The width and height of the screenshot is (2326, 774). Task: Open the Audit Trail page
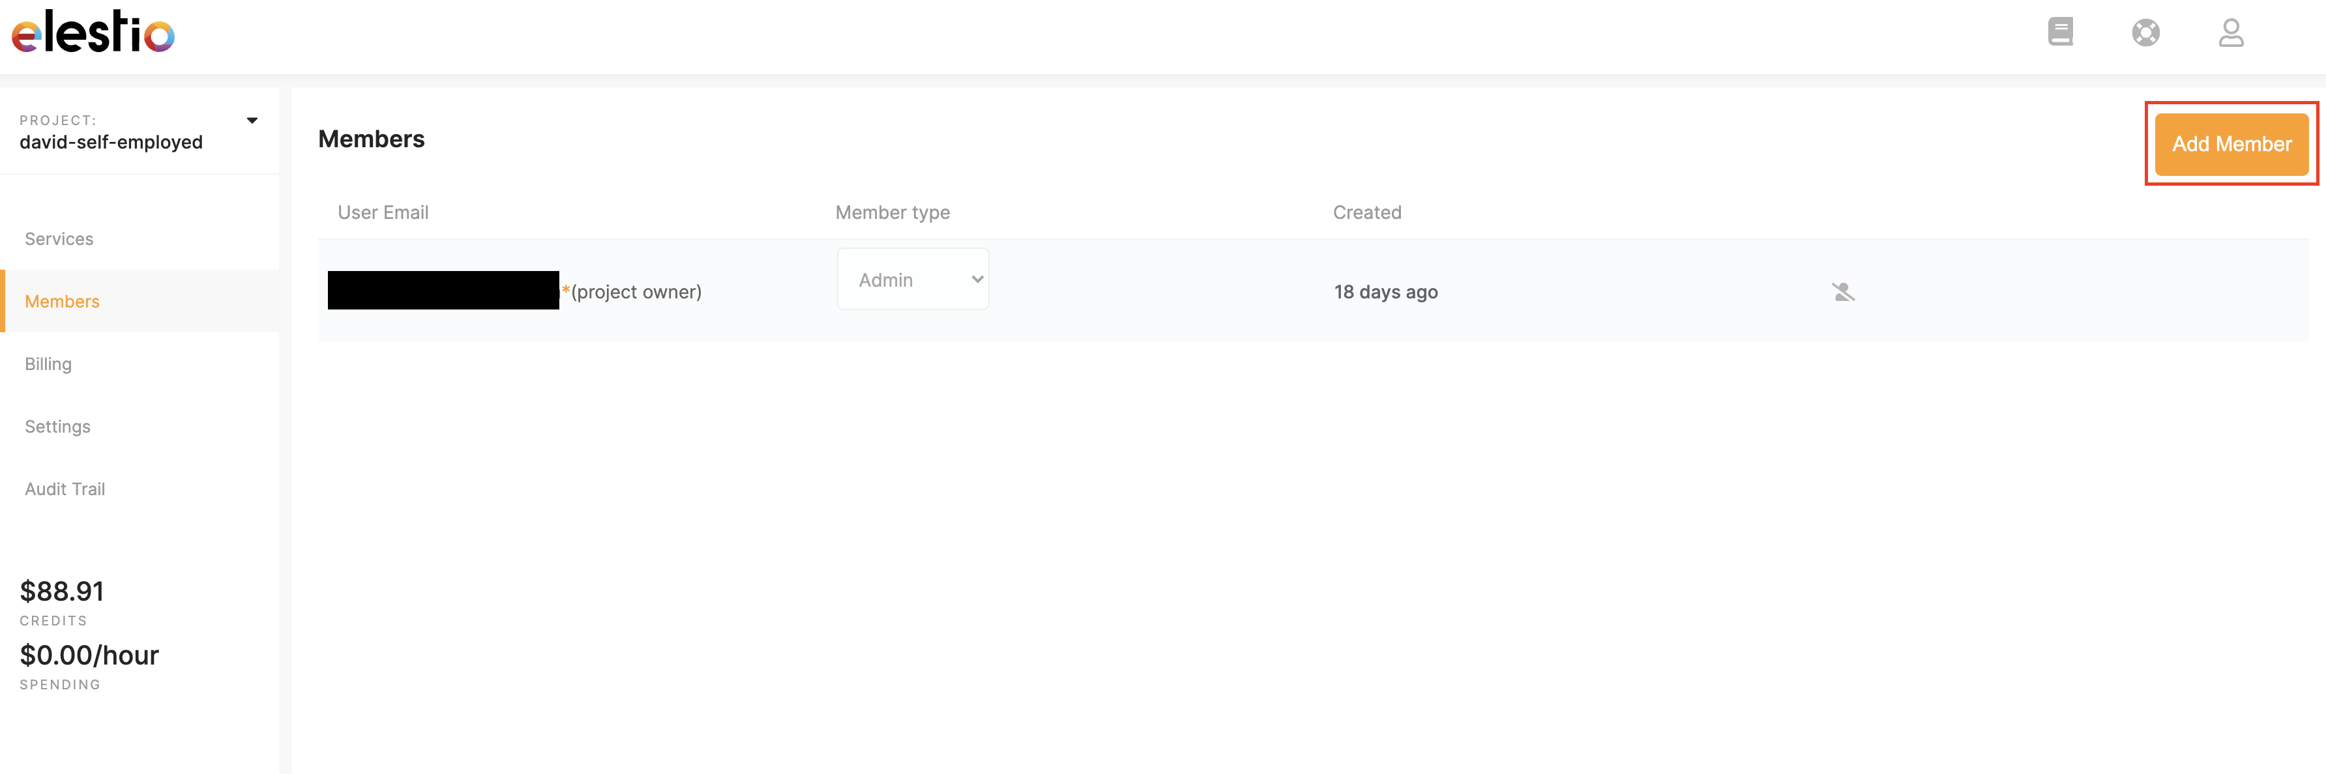point(65,489)
